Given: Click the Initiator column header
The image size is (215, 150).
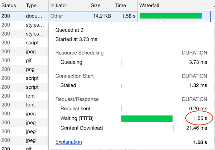Looking at the screenshot, I should pyautogui.click(x=59, y=6).
